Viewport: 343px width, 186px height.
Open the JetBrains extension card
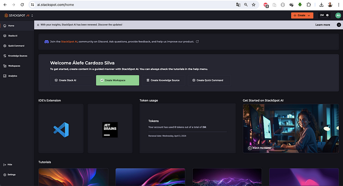pyautogui.click(x=110, y=129)
